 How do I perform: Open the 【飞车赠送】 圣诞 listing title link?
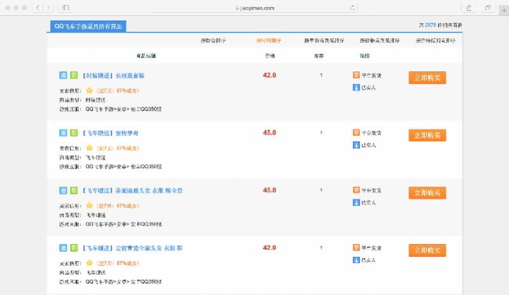tap(132, 191)
